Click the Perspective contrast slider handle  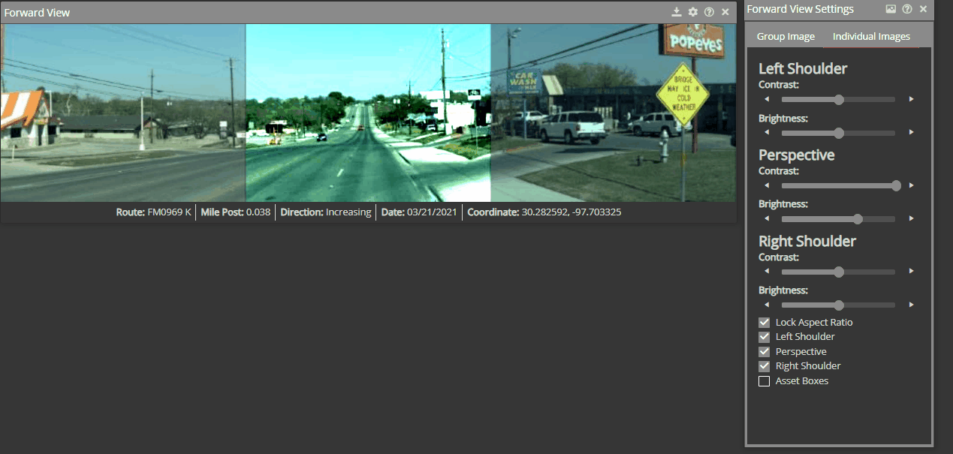[896, 185]
